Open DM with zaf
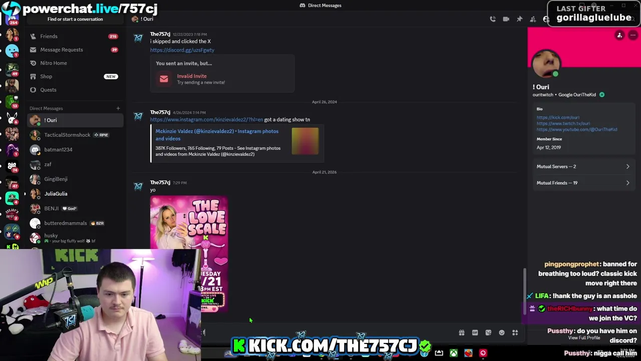The width and height of the screenshot is (641, 361). click(75, 164)
